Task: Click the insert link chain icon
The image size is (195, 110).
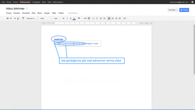Action: [85, 18]
